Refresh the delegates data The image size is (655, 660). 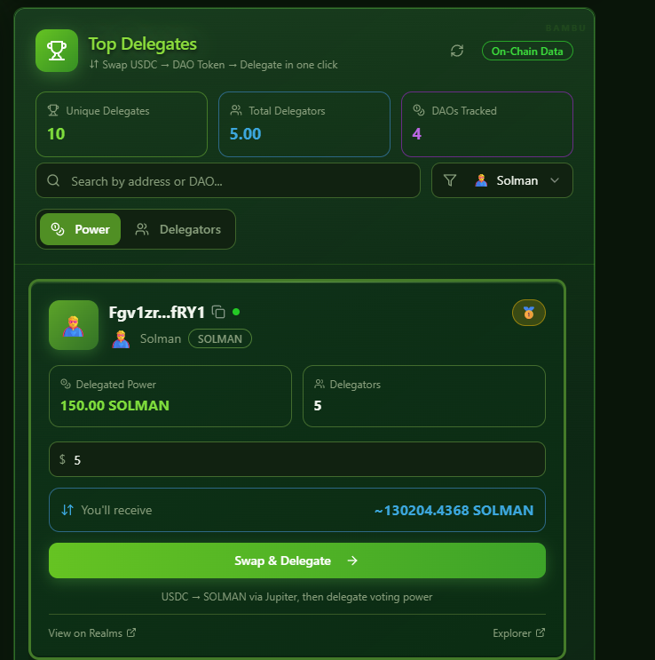457,51
